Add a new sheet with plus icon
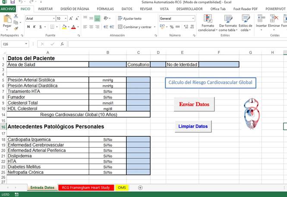Viewport: 287px width, 197px height. [140, 188]
